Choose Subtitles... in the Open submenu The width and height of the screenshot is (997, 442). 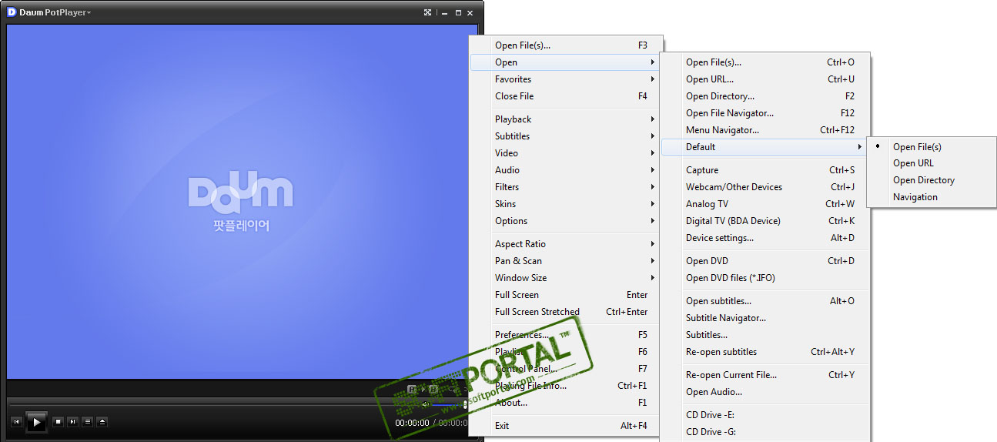(764, 335)
